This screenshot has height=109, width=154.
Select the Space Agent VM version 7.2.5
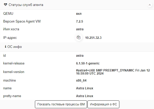(x=79, y=21)
